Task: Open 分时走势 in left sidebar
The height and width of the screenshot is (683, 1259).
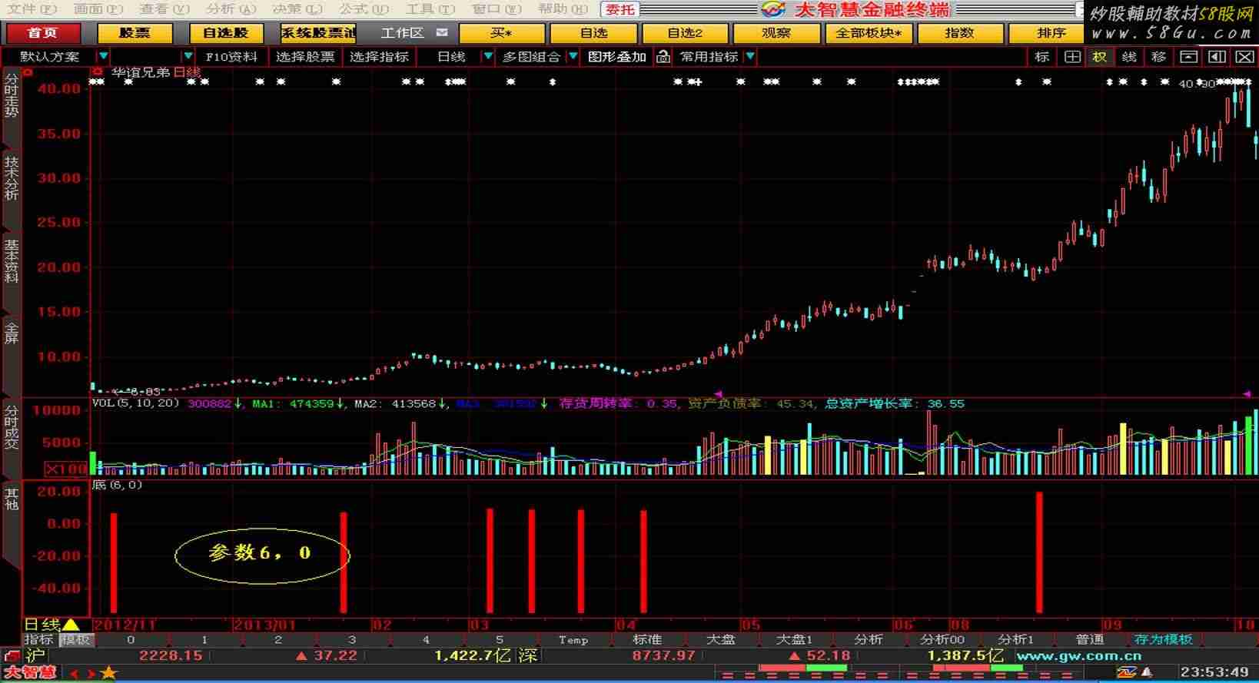Action: (11, 96)
